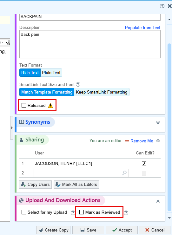Click the Accept button

[122, 230]
